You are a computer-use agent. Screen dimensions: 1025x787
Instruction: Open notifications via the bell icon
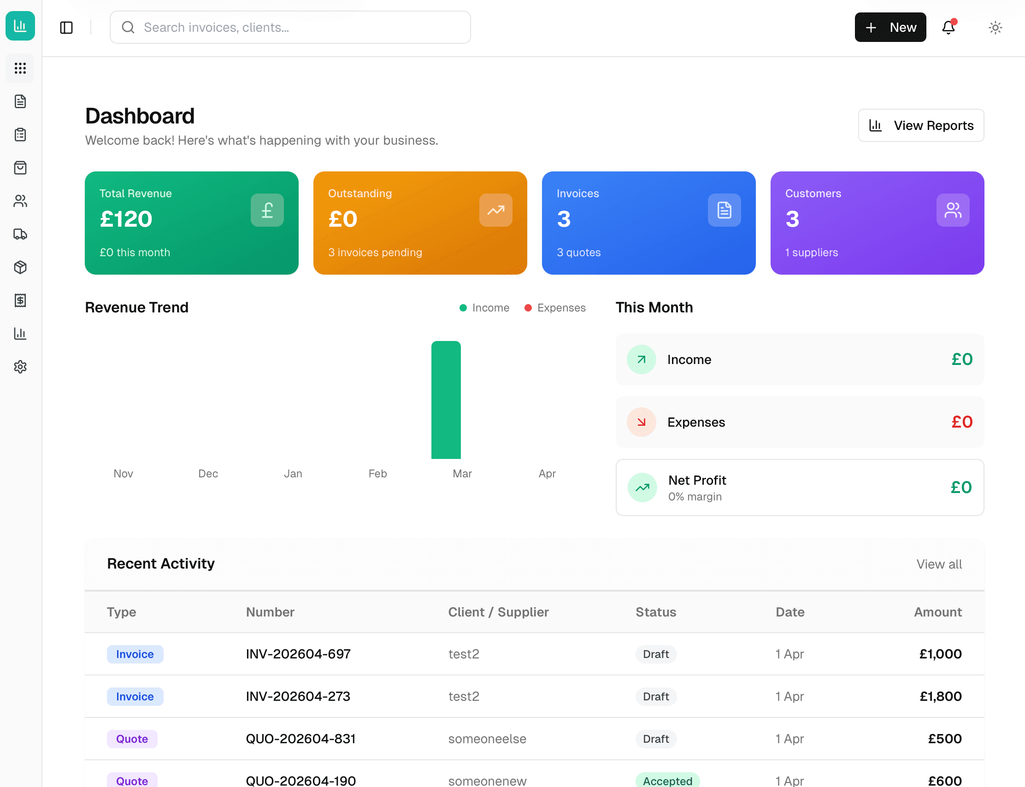(x=948, y=27)
